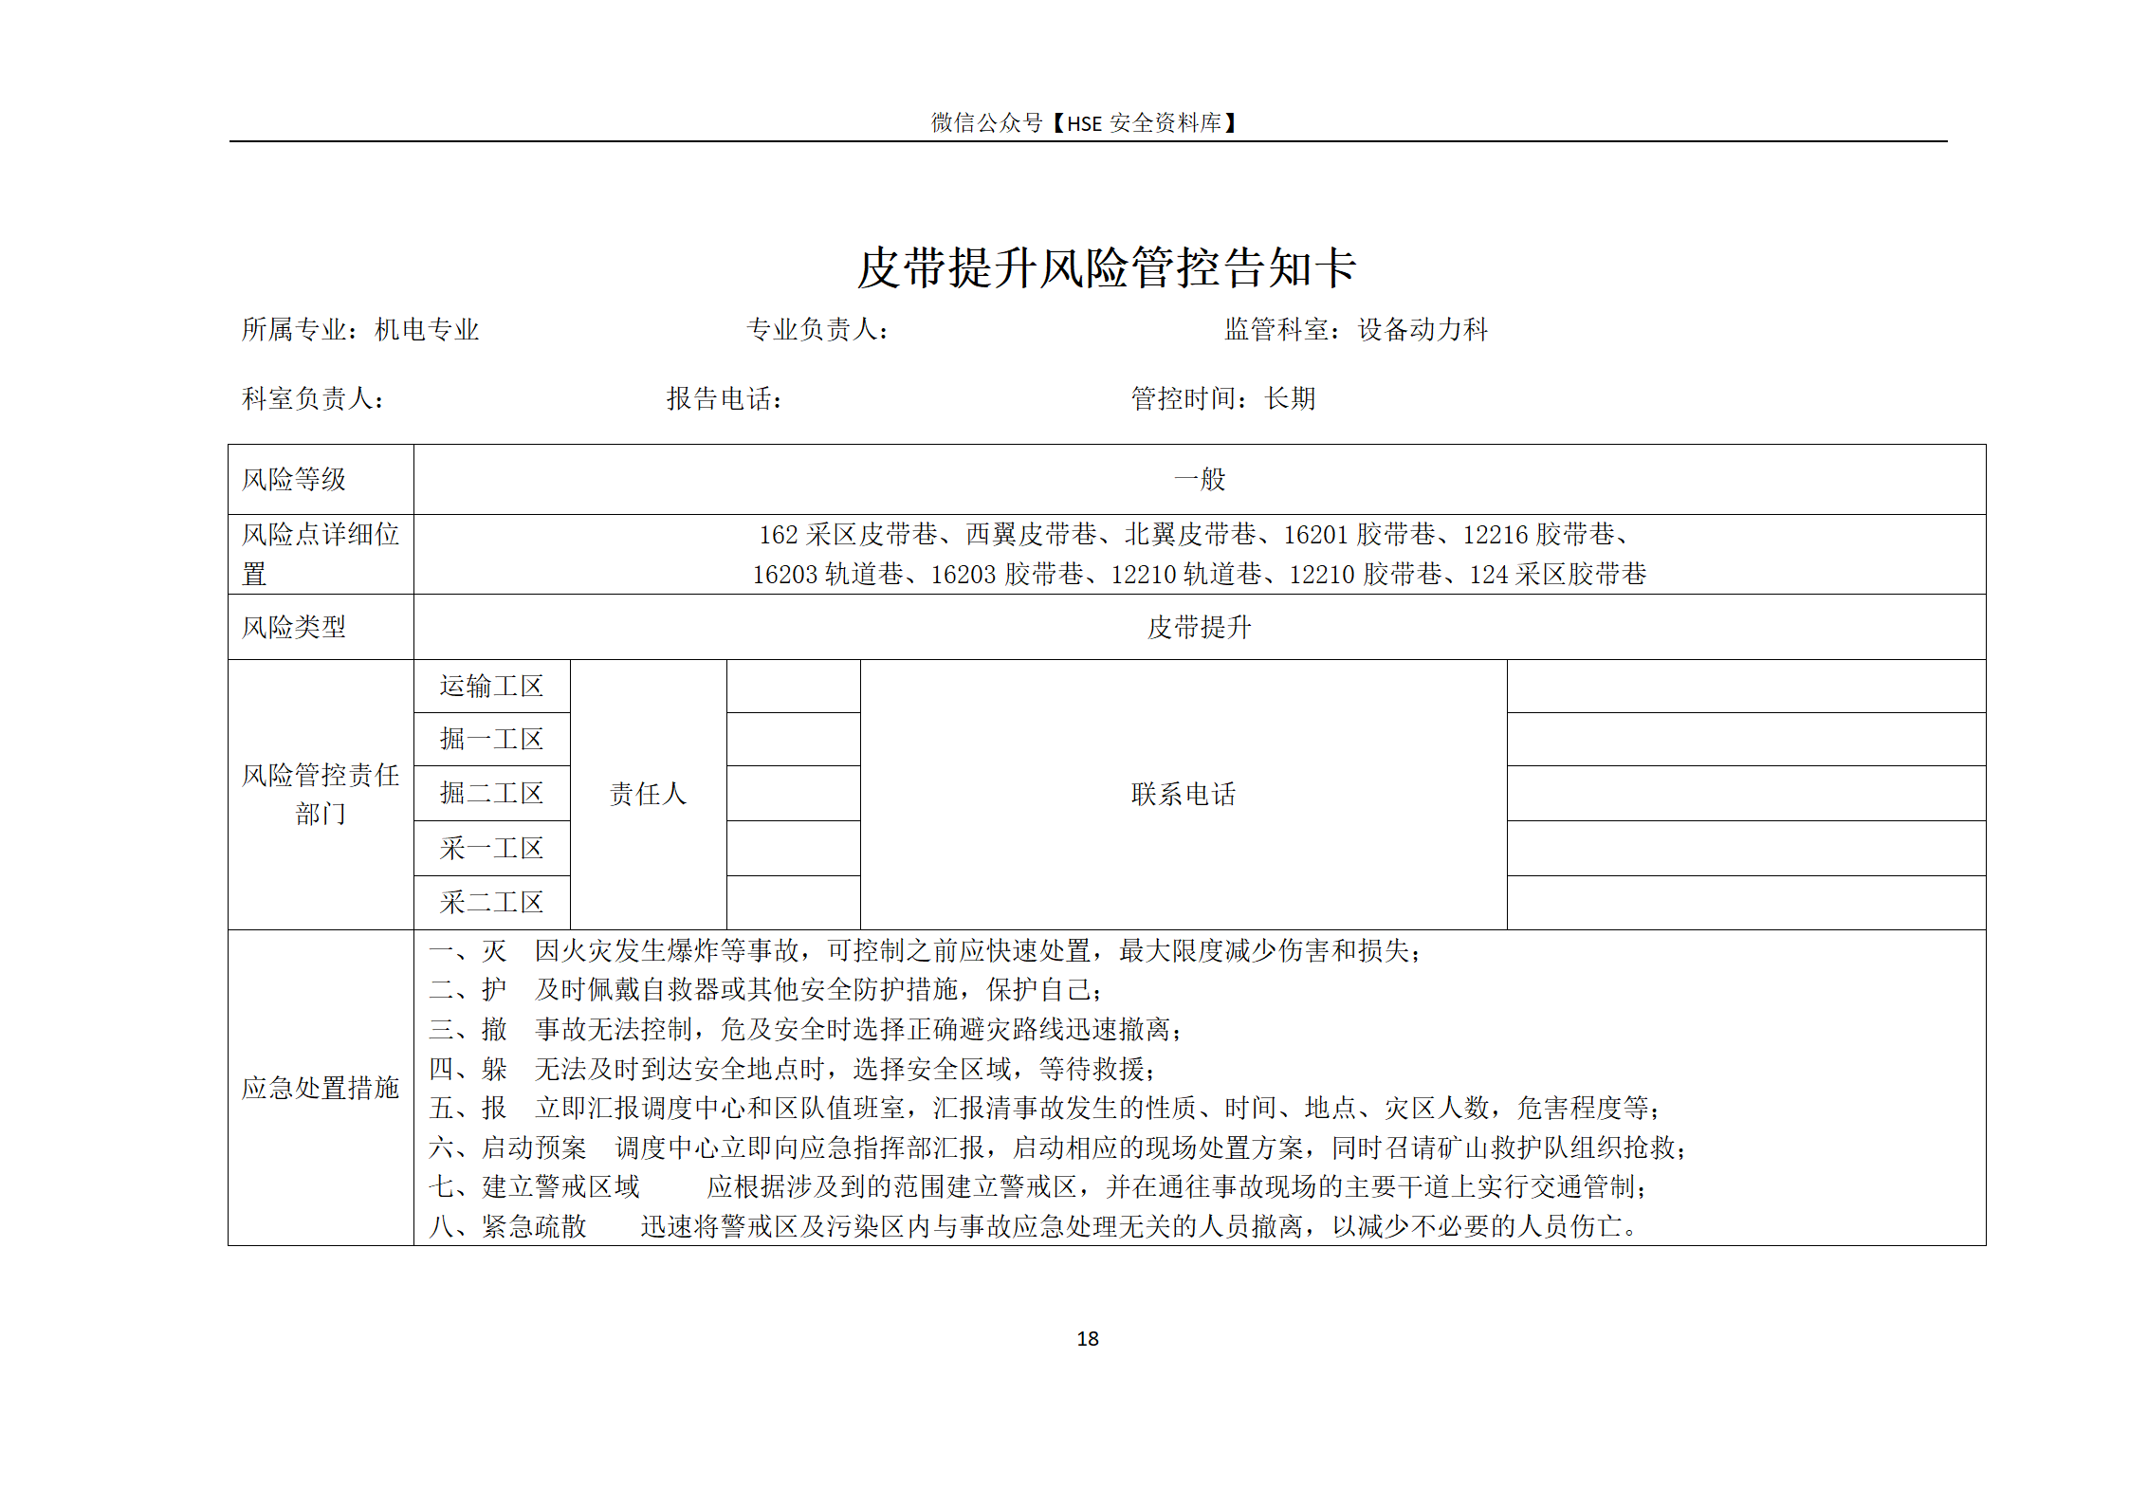This screenshot has height=1505, width=2129.
Task: Click the 掘一工区 cell
Action: tap(492, 740)
